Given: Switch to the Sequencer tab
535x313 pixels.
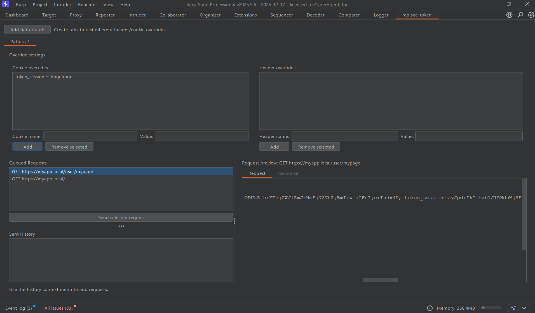Looking at the screenshot, I should (x=282, y=15).
